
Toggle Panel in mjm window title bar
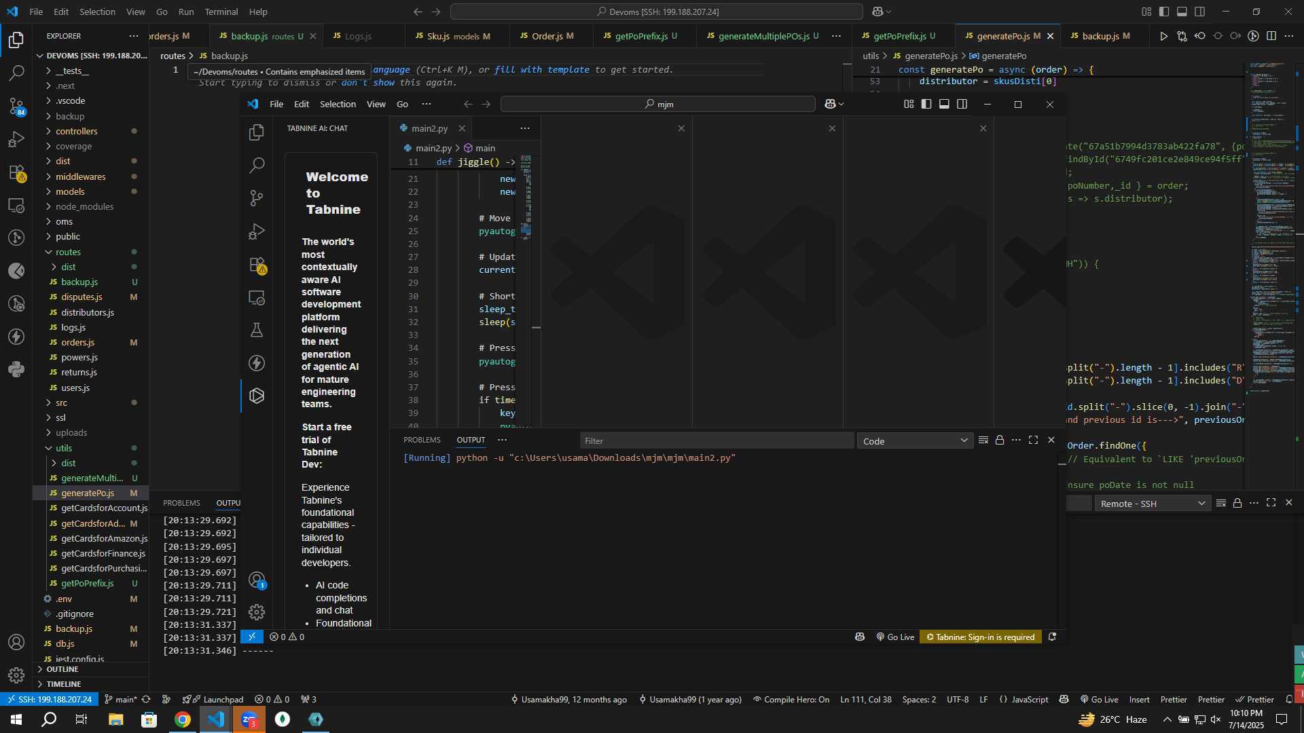(944, 104)
